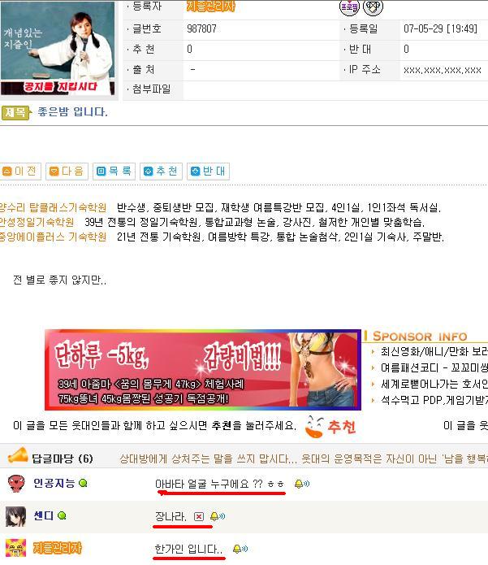Click the 인공지능 user avatar icon
Image resolution: width=488 pixels, height=565 pixels.
coord(16,483)
